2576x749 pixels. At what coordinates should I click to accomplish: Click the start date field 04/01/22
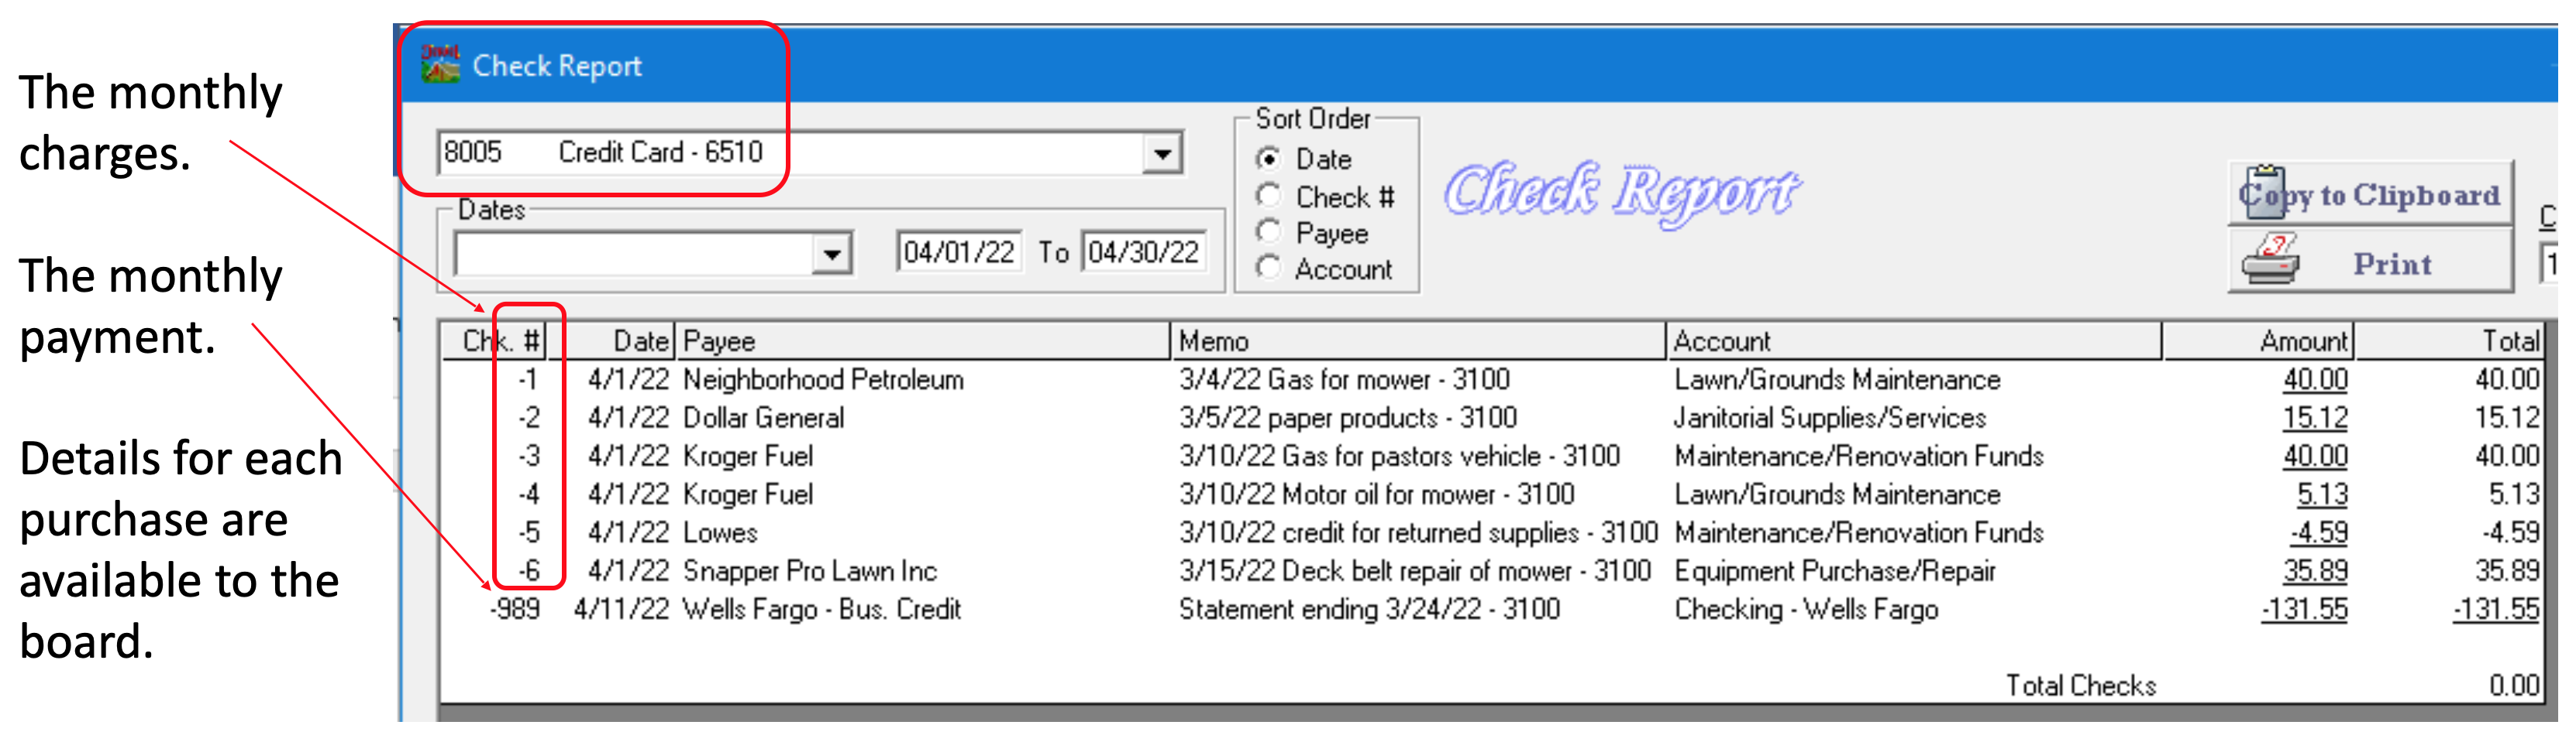point(958,253)
